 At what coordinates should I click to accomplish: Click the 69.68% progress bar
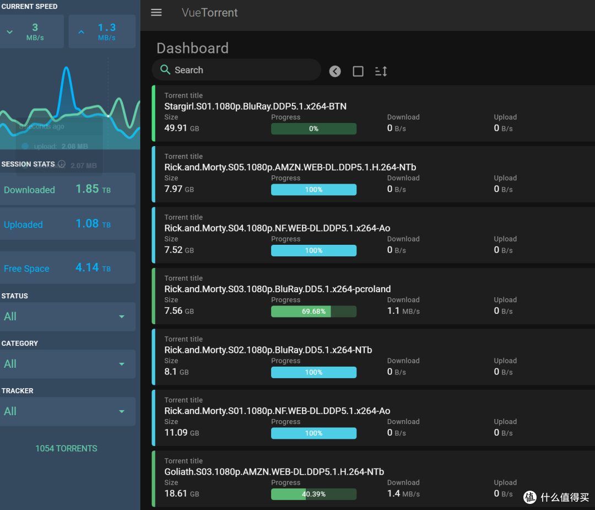[313, 312]
